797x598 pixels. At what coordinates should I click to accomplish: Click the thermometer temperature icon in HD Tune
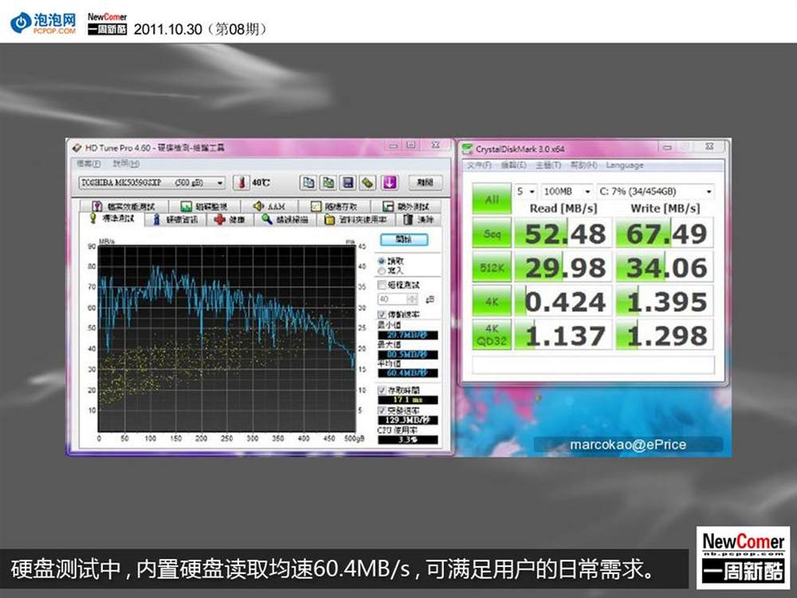click(x=241, y=183)
